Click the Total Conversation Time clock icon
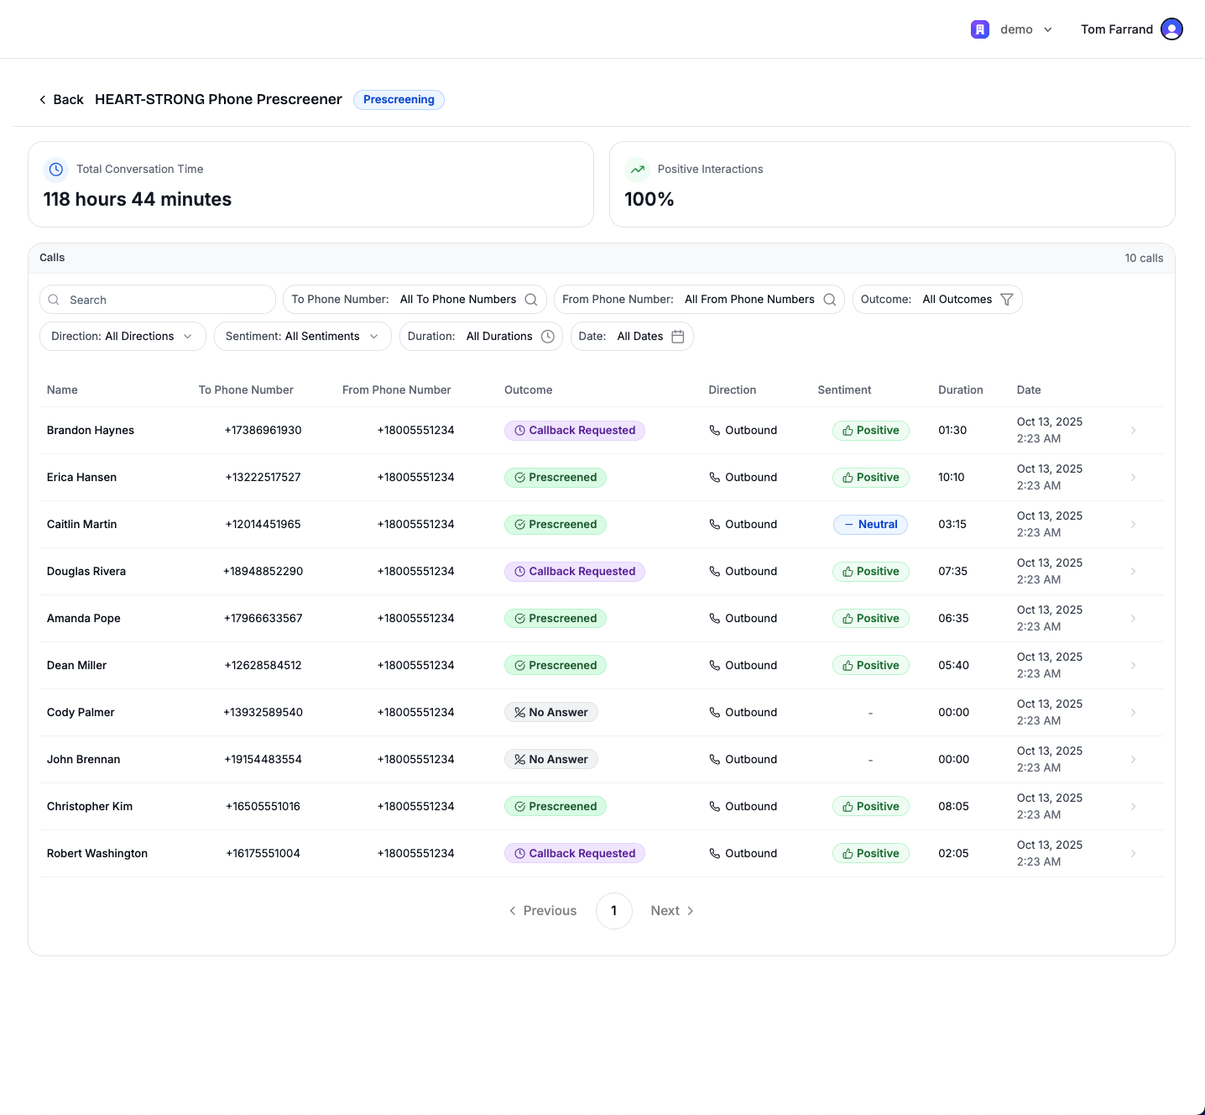 click(x=56, y=170)
